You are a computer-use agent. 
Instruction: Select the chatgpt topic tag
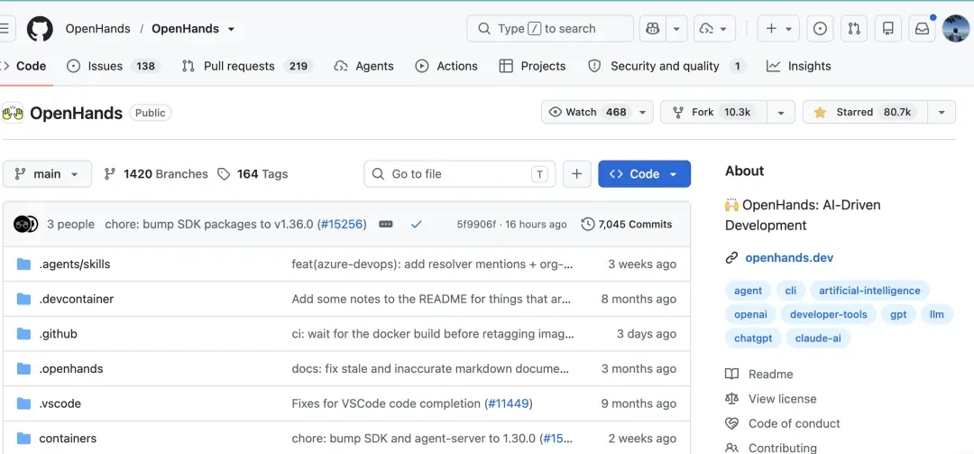753,339
